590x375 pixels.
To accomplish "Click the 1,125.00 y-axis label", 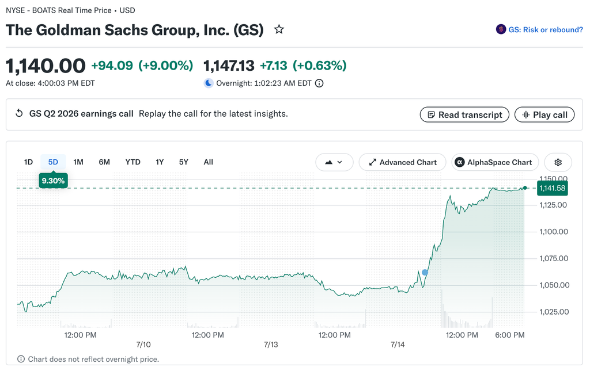I will (553, 205).
